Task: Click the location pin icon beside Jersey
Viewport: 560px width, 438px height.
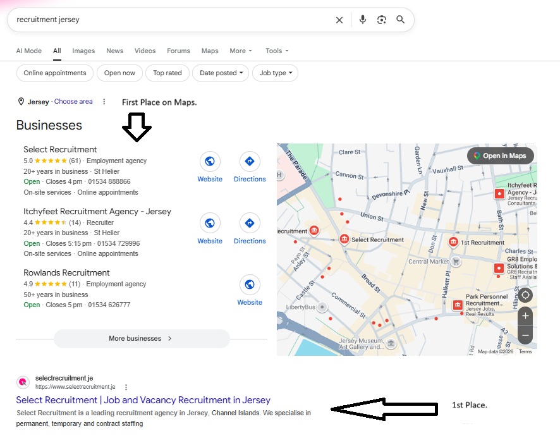Action: [21, 102]
